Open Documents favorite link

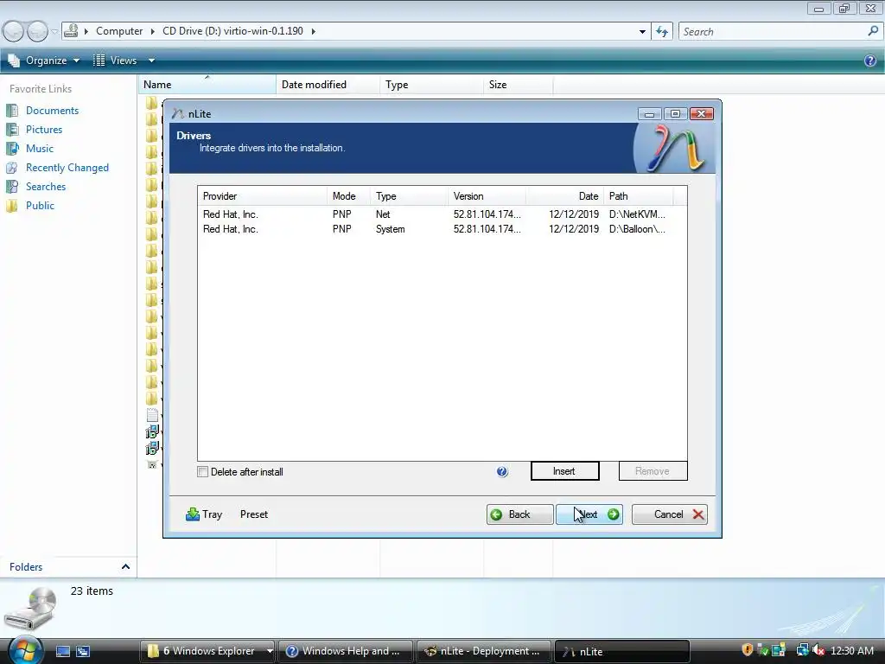[52, 111]
